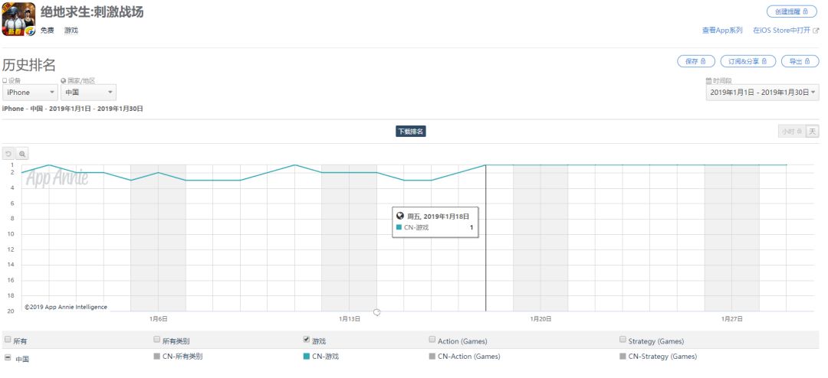Click the CN-所有类别 gray swatch
828x378 pixels.
point(157,357)
